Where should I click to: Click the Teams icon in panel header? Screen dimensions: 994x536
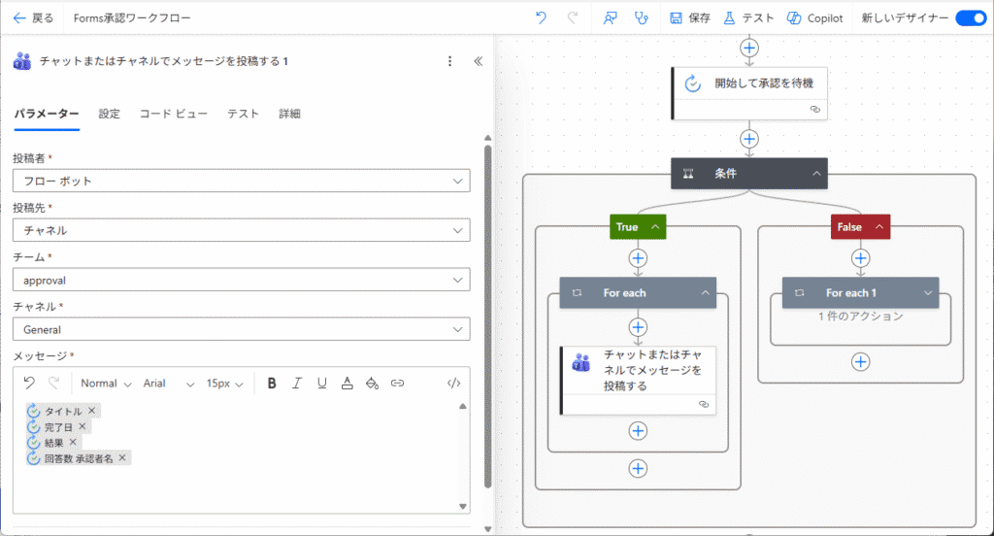[x=22, y=61]
